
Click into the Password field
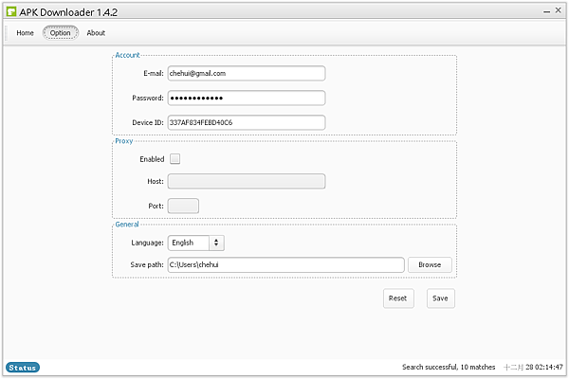click(x=247, y=98)
